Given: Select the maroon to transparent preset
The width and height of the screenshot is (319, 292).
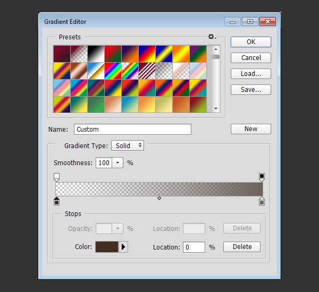Looking at the screenshot, I should [x=79, y=54].
